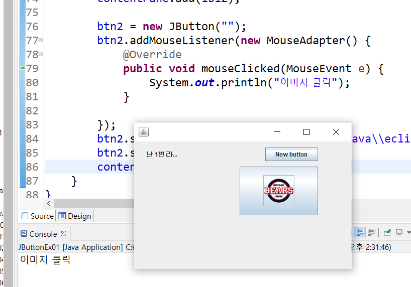The image size is (411, 287).
Task: Pin the Console view
Action: [x=387, y=232]
